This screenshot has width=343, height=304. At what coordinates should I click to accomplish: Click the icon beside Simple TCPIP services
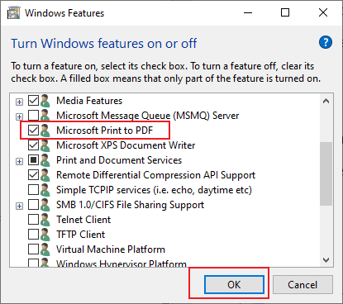(x=45, y=190)
